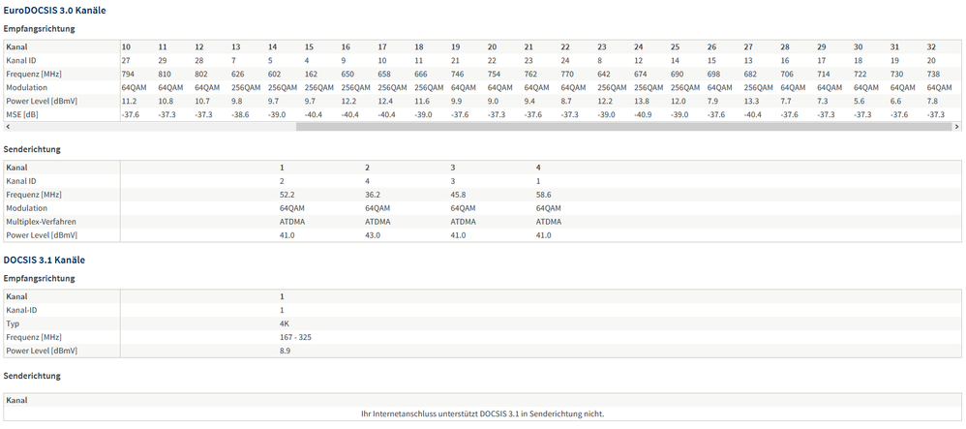Click frequency value 754 MHz
Screen dimensions: 966x429
point(494,74)
